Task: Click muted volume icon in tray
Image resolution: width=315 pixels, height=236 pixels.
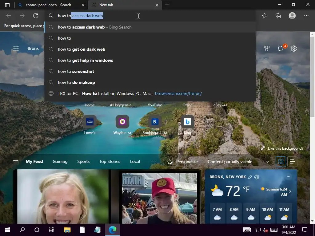Action: 265,230
